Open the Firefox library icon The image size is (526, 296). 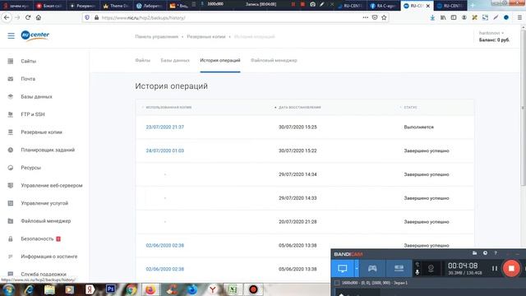[x=443, y=17]
